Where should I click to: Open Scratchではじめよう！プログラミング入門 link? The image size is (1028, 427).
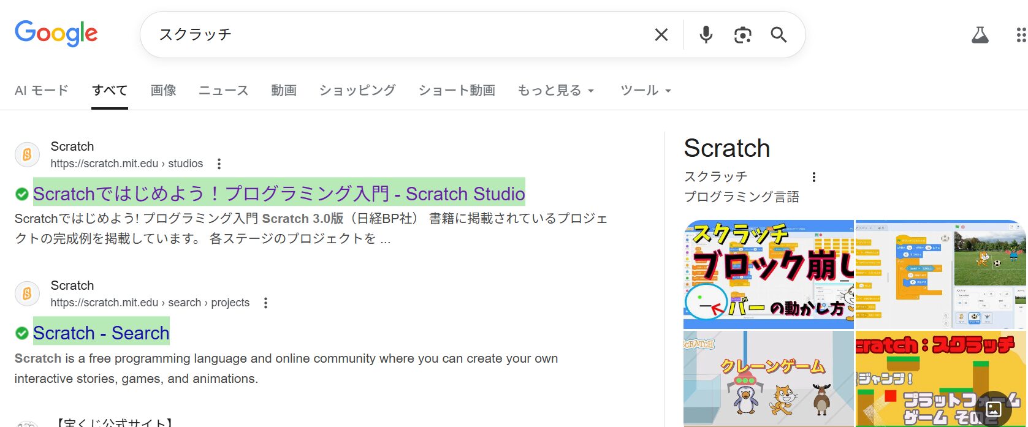pos(278,194)
